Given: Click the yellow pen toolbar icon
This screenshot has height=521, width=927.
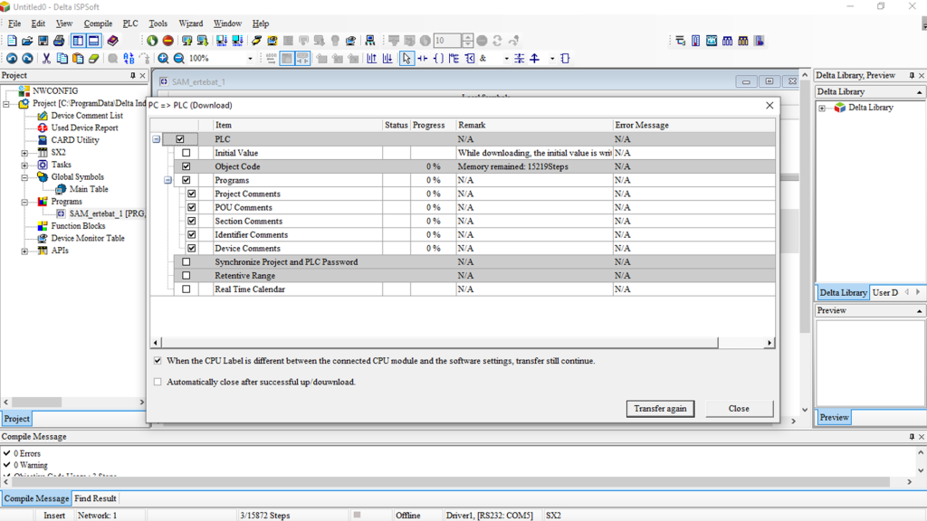Looking at the screenshot, I should click(x=256, y=41).
